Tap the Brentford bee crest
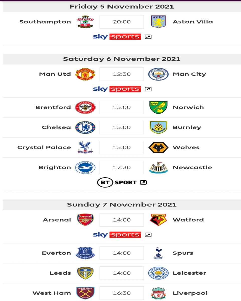 (x=85, y=107)
